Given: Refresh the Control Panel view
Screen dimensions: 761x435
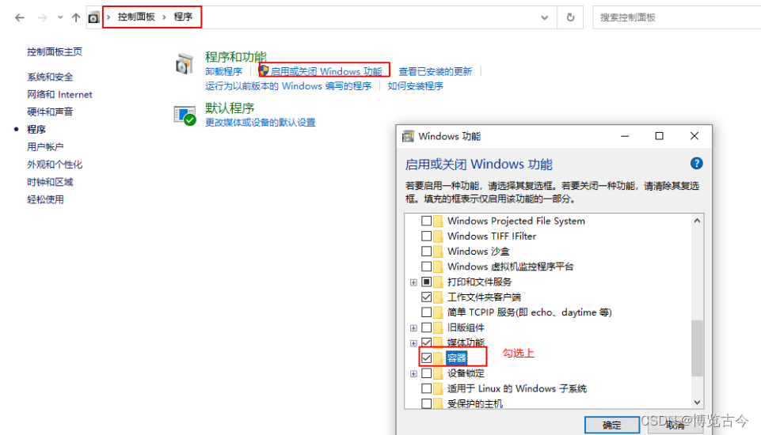Looking at the screenshot, I should [570, 18].
